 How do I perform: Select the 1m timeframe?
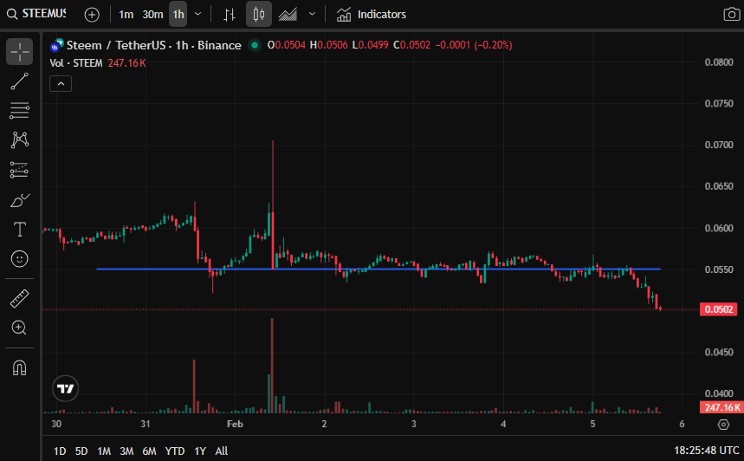[x=126, y=14]
